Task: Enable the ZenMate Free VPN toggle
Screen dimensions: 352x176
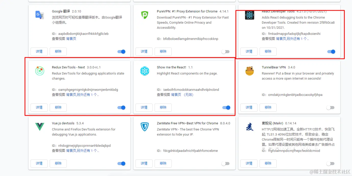Action: click(225, 164)
